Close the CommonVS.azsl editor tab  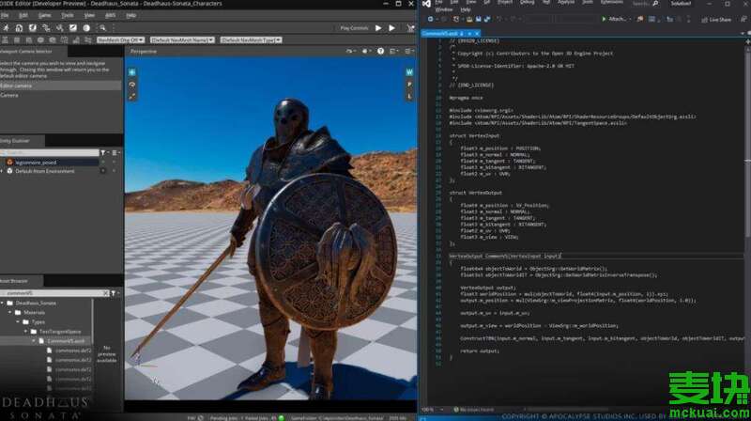point(477,34)
